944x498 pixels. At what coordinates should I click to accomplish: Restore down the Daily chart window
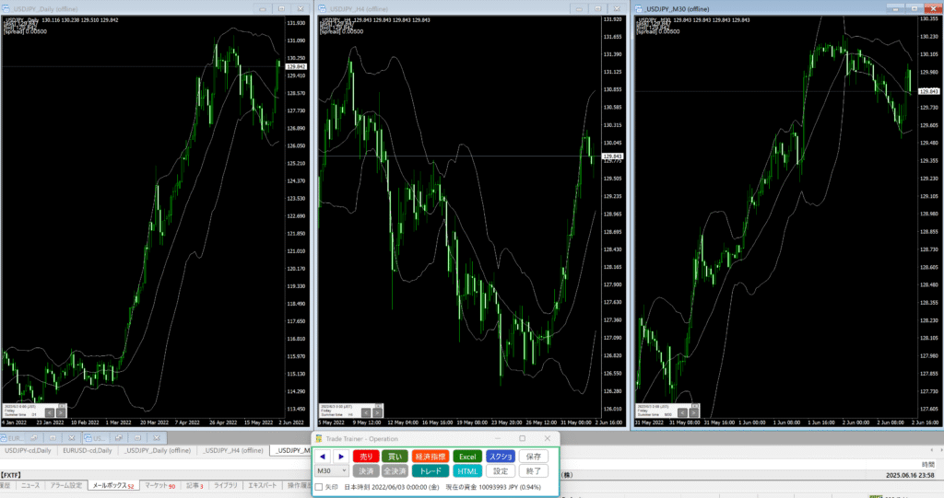click(x=281, y=9)
